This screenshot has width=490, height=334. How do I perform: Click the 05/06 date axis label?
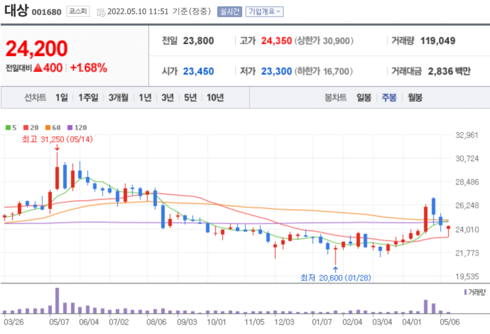pyautogui.click(x=449, y=322)
